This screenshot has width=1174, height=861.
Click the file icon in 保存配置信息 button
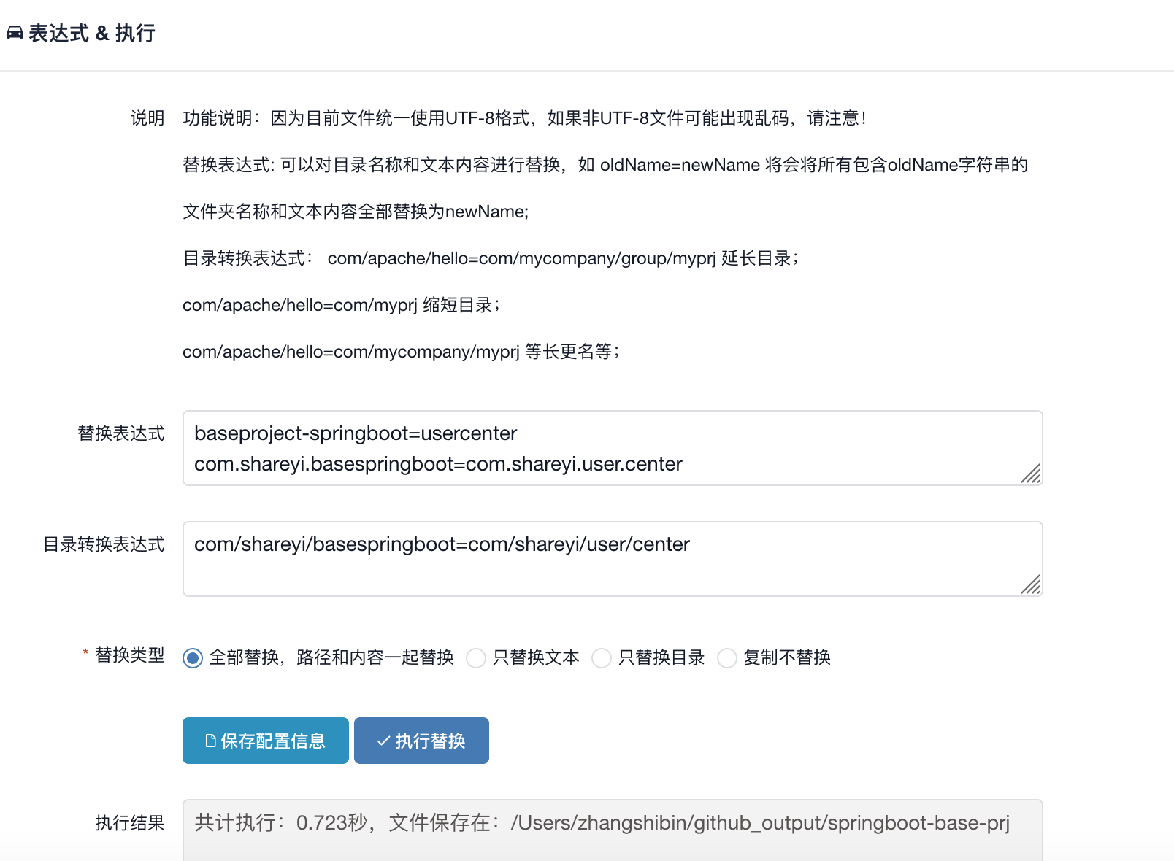tap(210, 741)
